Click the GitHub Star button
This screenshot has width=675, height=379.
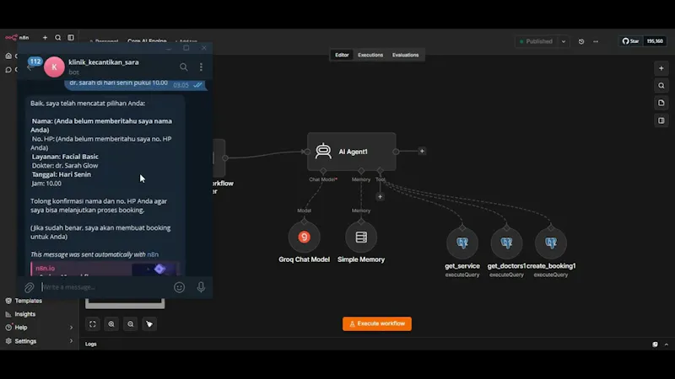tap(630, 41)
